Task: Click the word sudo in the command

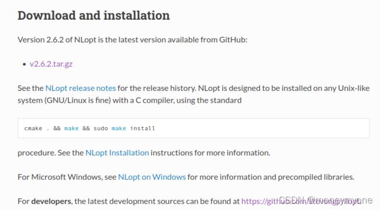Action: 101,128
